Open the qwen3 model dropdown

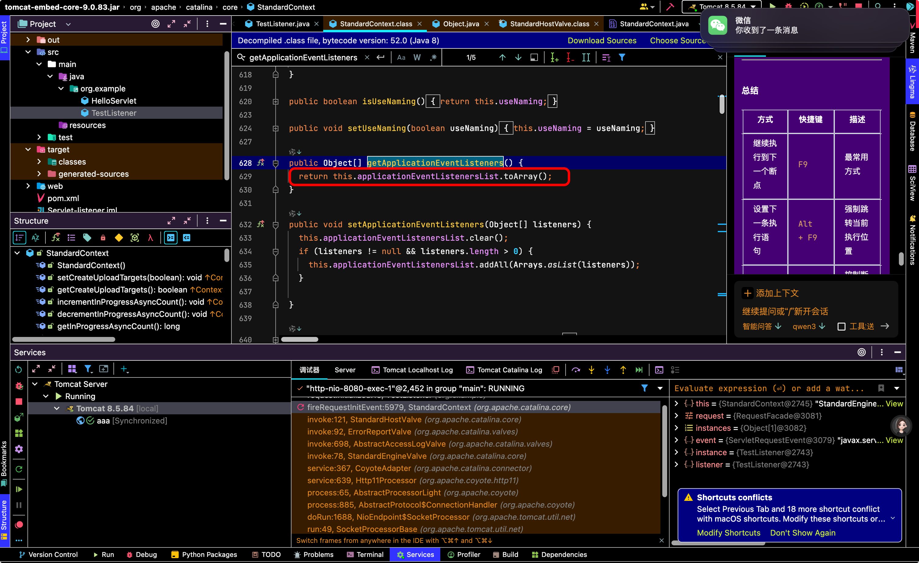(x=809, y=326)
